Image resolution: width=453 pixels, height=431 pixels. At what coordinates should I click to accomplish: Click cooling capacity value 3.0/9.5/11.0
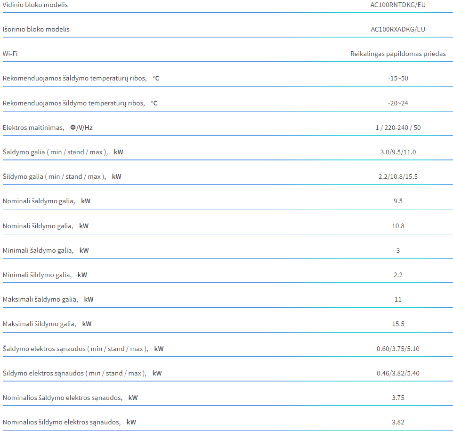tap(398, 152)
